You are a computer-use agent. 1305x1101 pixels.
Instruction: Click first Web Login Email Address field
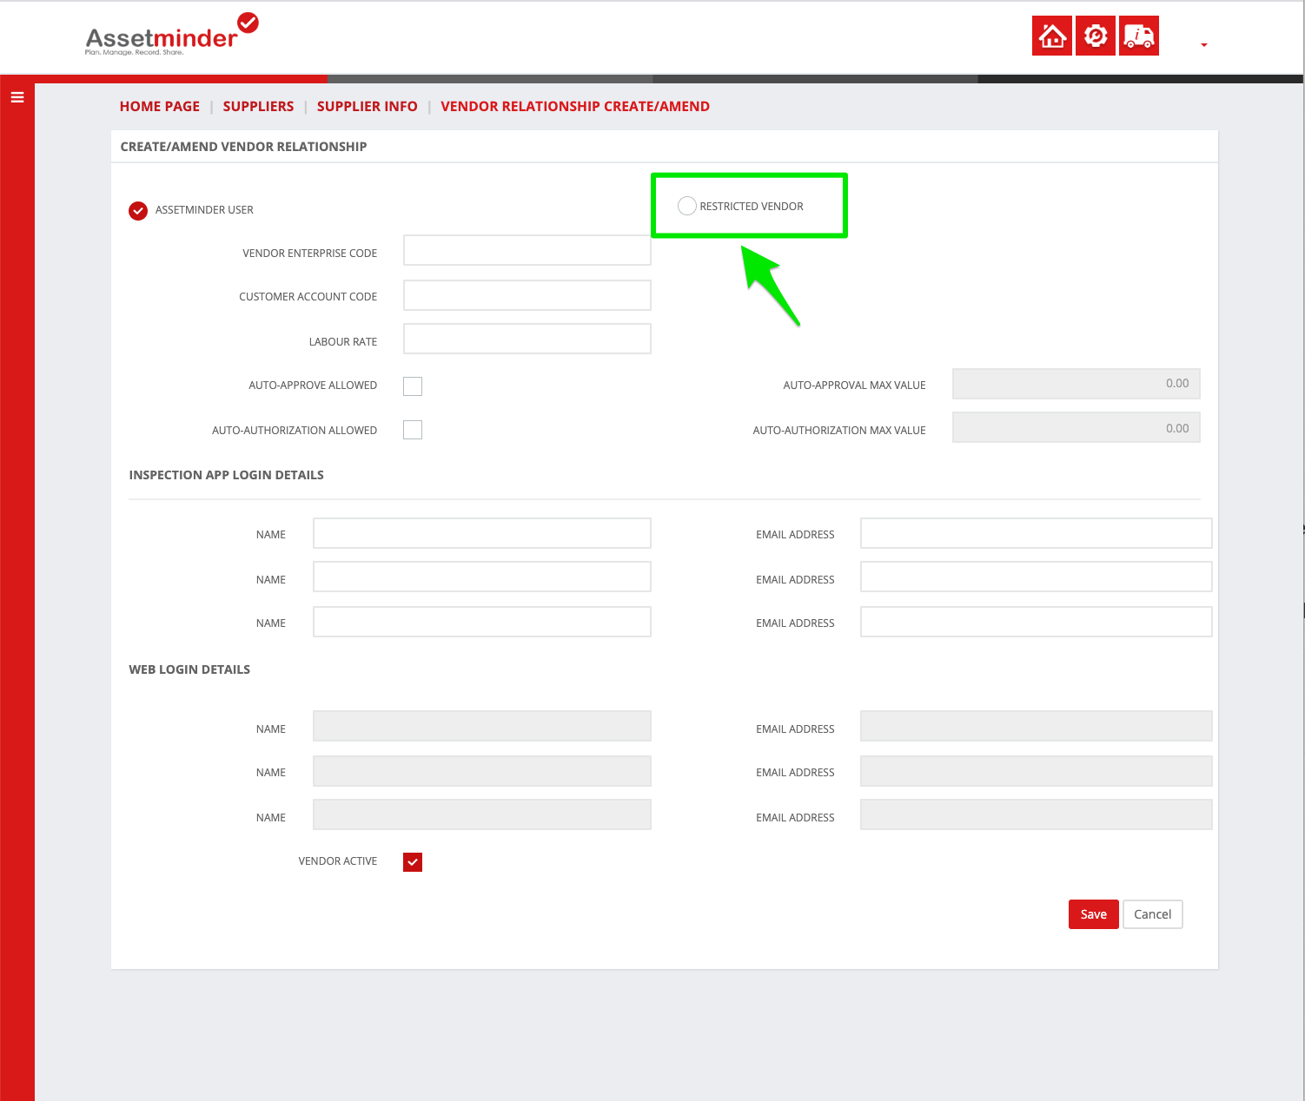pyautogui.click(x=1037, y=726)
